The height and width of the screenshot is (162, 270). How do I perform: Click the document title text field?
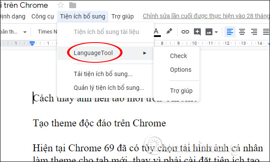[24, 5]
